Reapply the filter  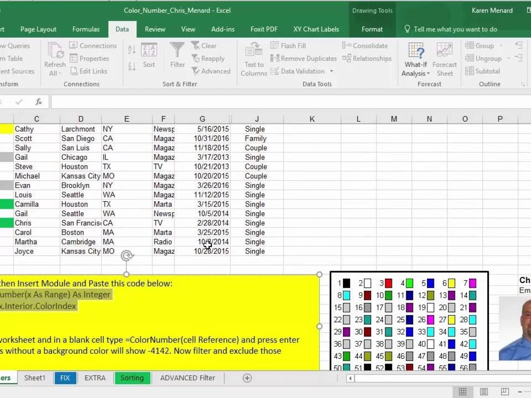pos(208,58)
